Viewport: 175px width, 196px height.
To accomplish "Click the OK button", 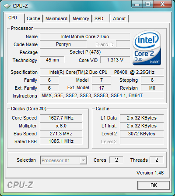I will (x=154, y=185).
